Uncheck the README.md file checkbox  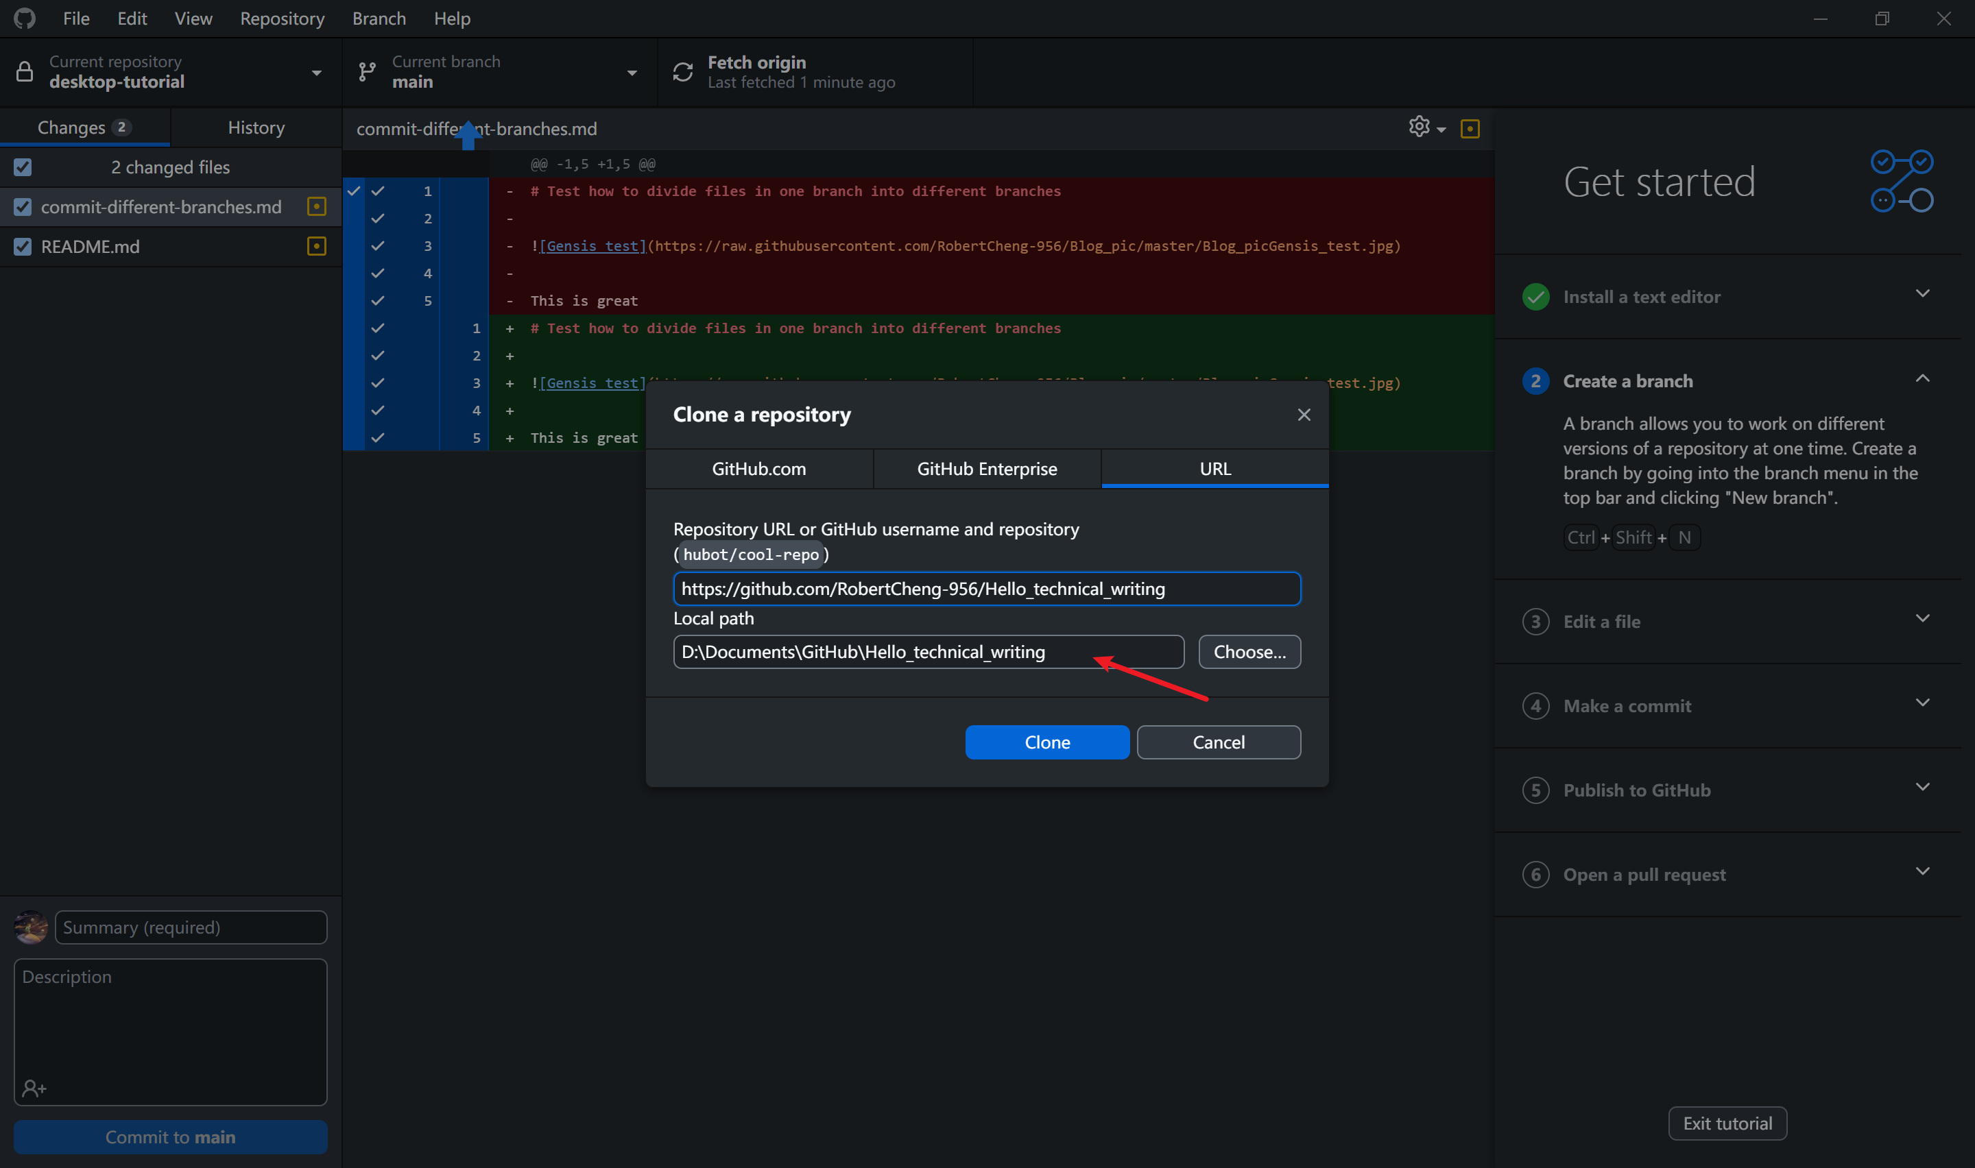coord(23,246)
